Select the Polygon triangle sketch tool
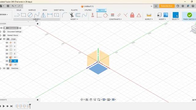 43,15
